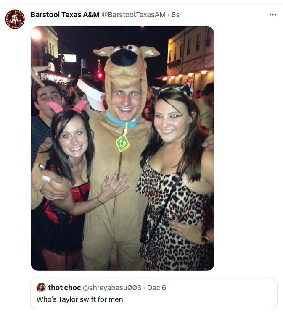Click thot choc's small profile picture
Screen dimensions: 283x315
41,287
